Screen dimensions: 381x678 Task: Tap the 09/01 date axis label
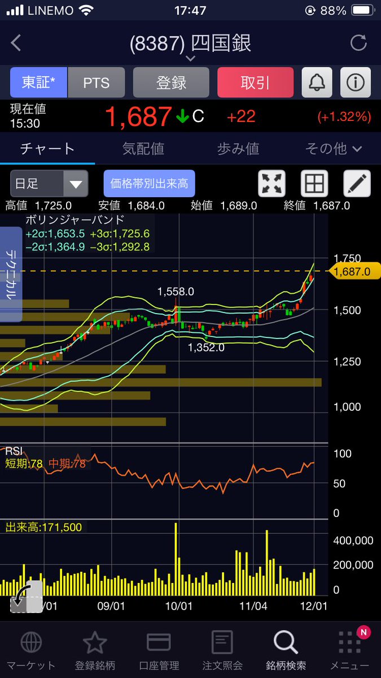[x=111, y=605]
